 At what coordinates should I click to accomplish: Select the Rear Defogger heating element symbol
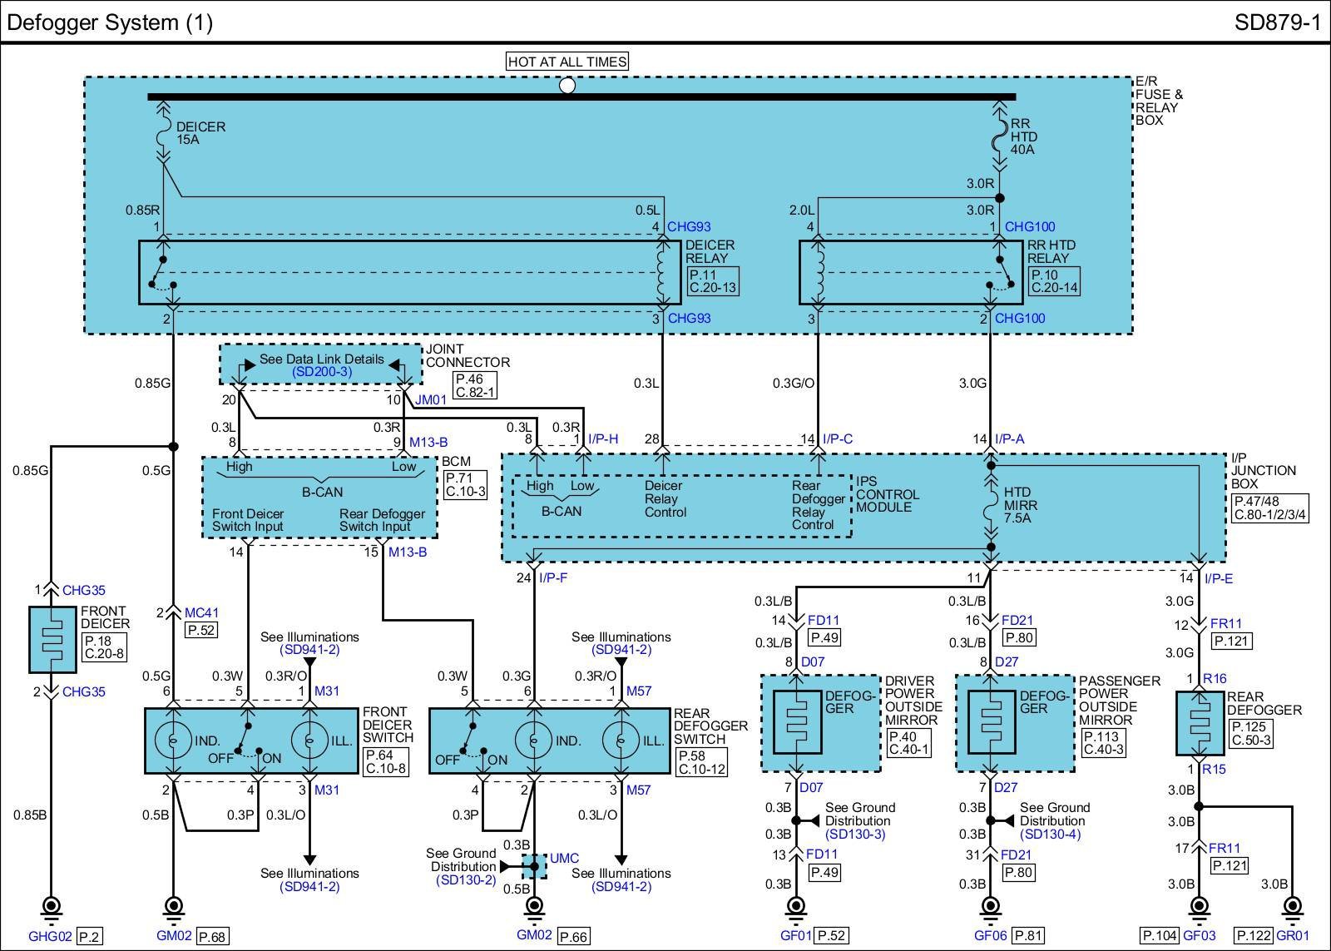(x=1199, y=724)
